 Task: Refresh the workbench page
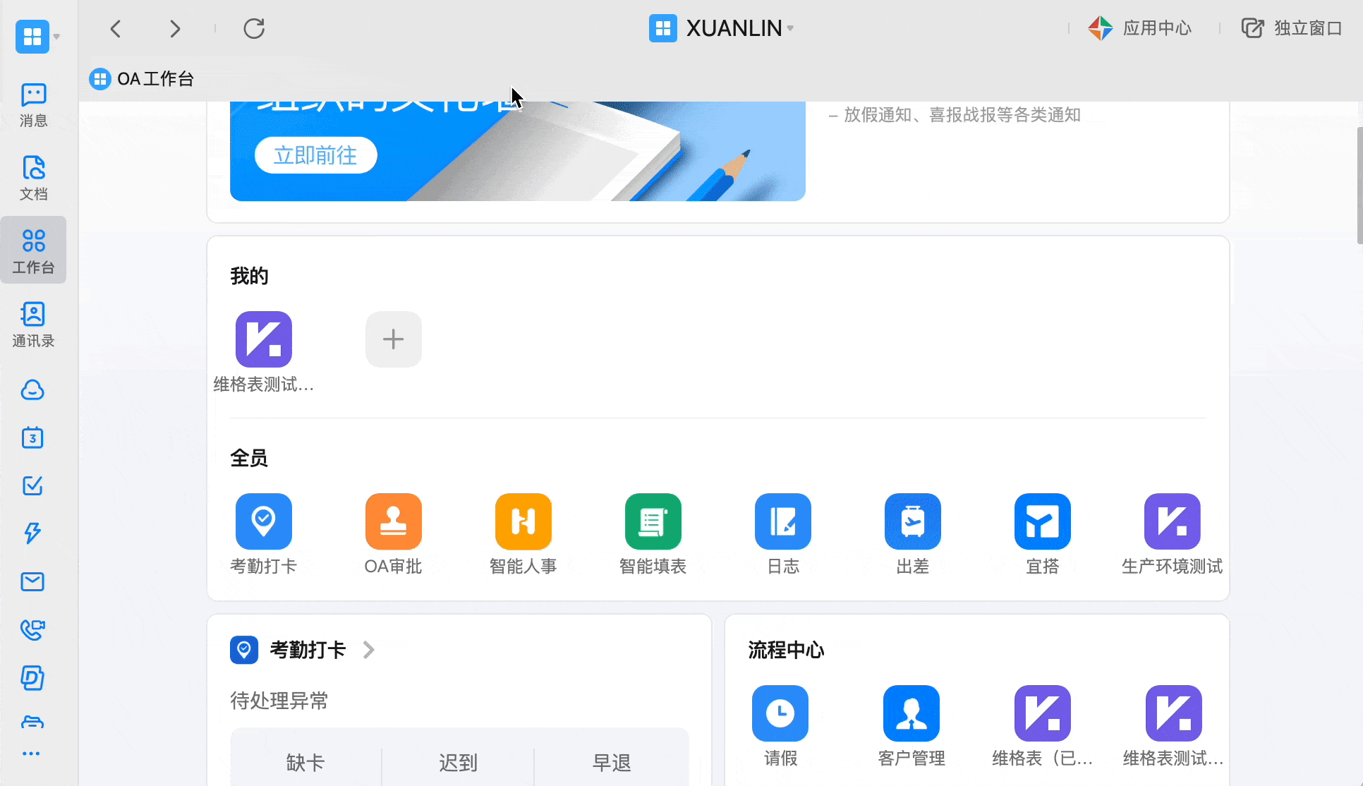(254, 28)
